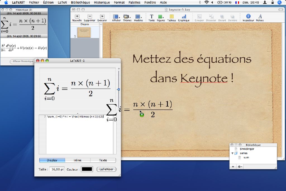Insert a table with the Tableau icon
Screen dimensions: 286x191
172,16
